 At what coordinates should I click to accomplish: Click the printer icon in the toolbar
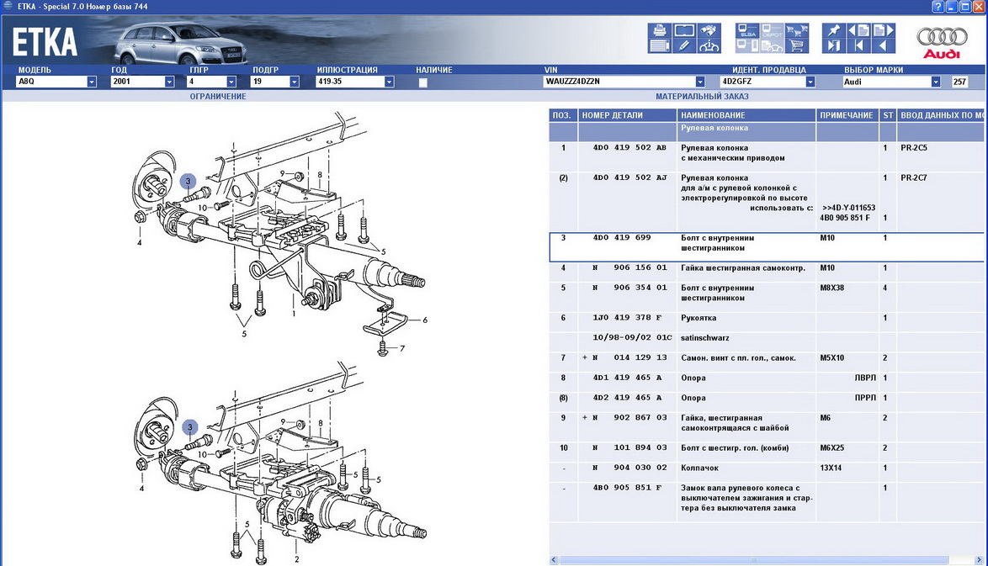(x=659, y=31)
